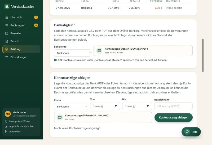The width and height of the screenshot is (212, 145).
Task: Click the Buchungen list icon
Action: tap(6, 25)
